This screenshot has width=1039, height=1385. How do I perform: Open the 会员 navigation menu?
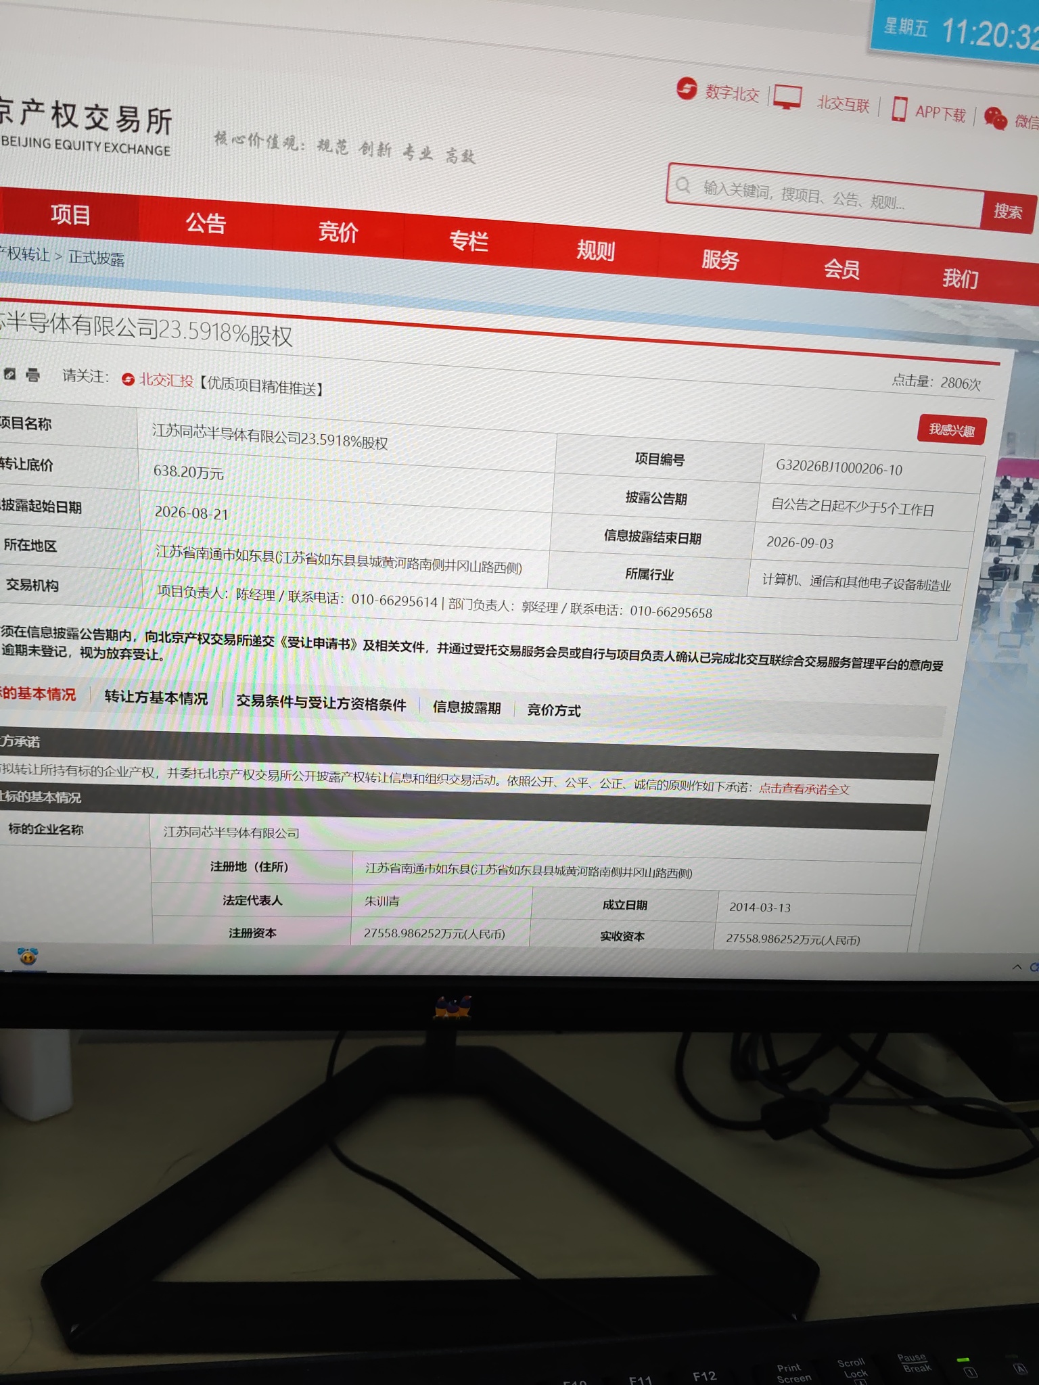click(x=841, y=269)
